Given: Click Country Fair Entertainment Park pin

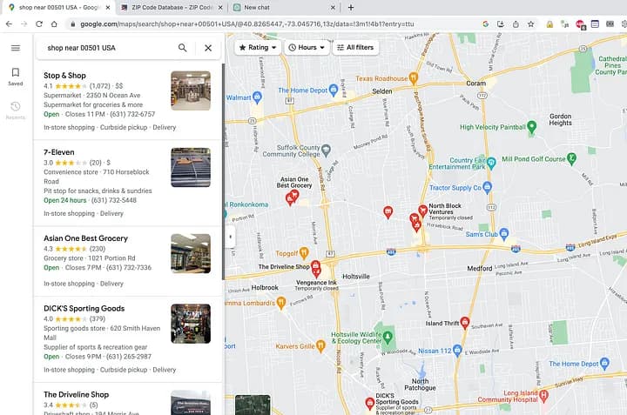Looking at the screenshot, I should (x=491, y=162).
